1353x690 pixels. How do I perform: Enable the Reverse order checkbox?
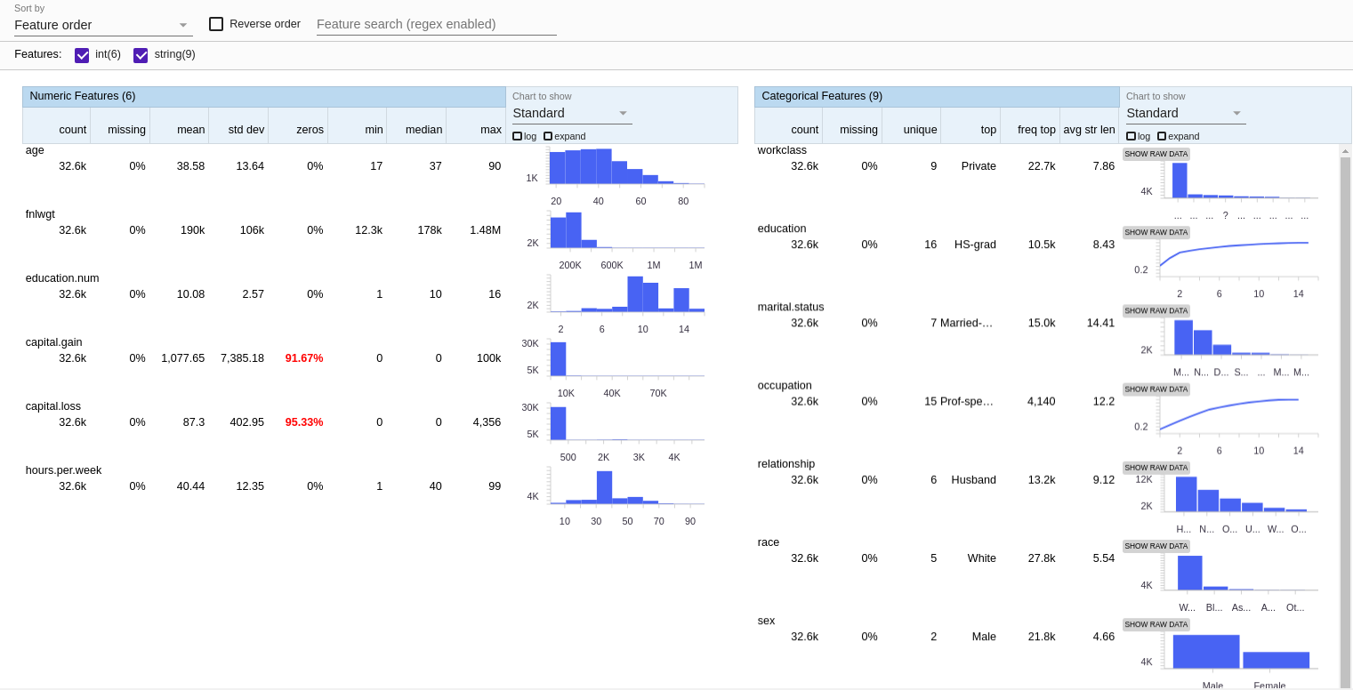click(x=216, y=24)
